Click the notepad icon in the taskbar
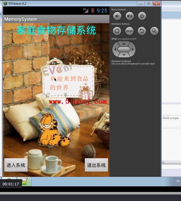Screen dimensions: 181x201 coord(24,181)
